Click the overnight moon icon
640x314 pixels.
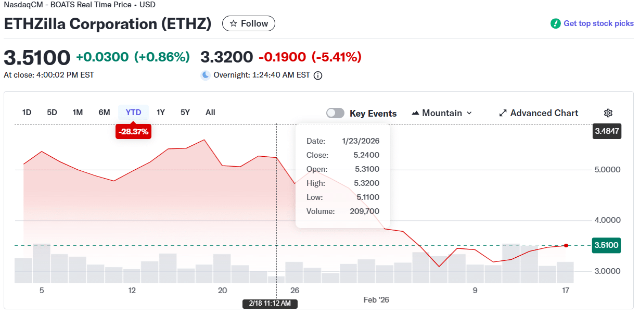coord(206,75)
